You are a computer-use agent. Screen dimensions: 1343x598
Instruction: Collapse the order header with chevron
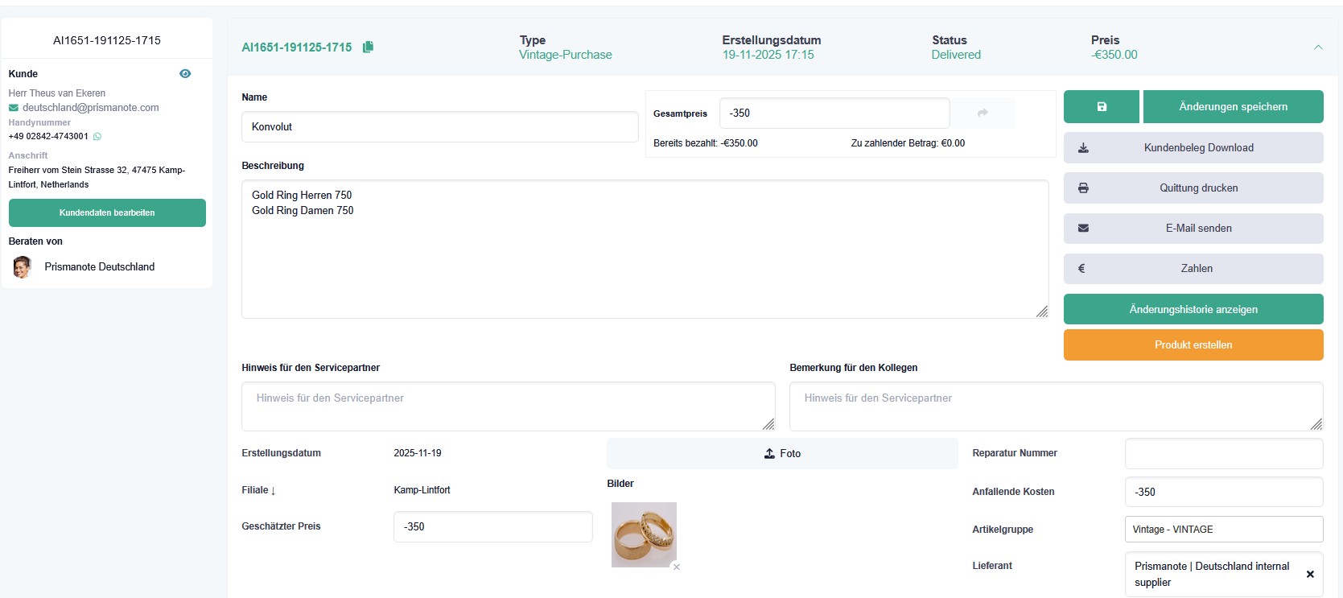1318,47
